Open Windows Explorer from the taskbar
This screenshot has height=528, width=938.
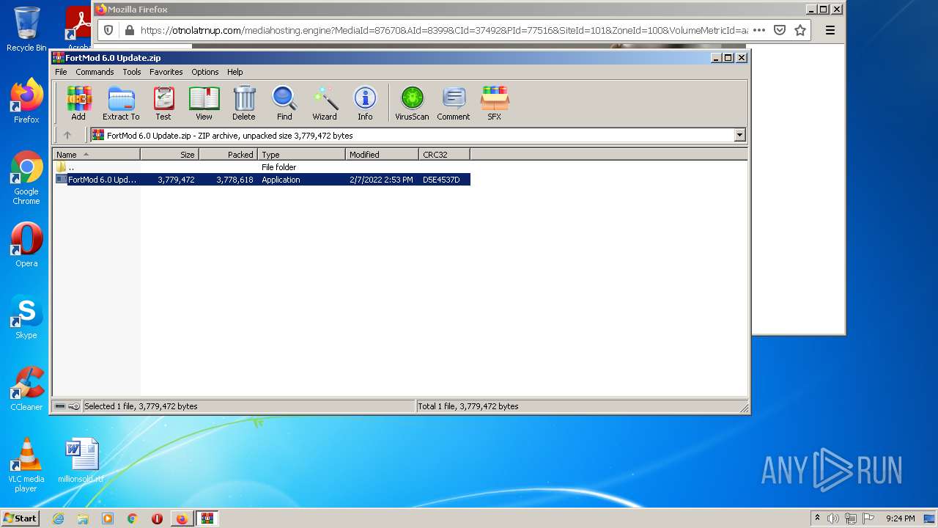[83, 518]
